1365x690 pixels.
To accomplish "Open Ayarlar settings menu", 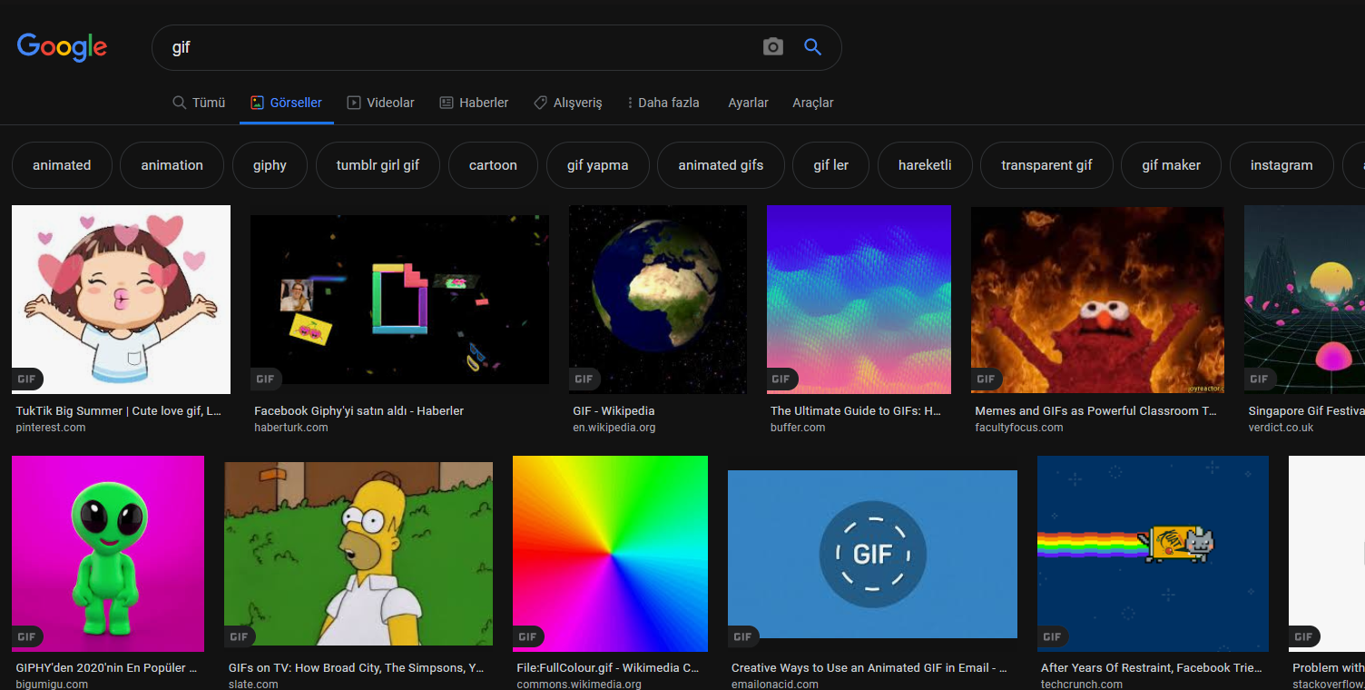I will (748, 103).
